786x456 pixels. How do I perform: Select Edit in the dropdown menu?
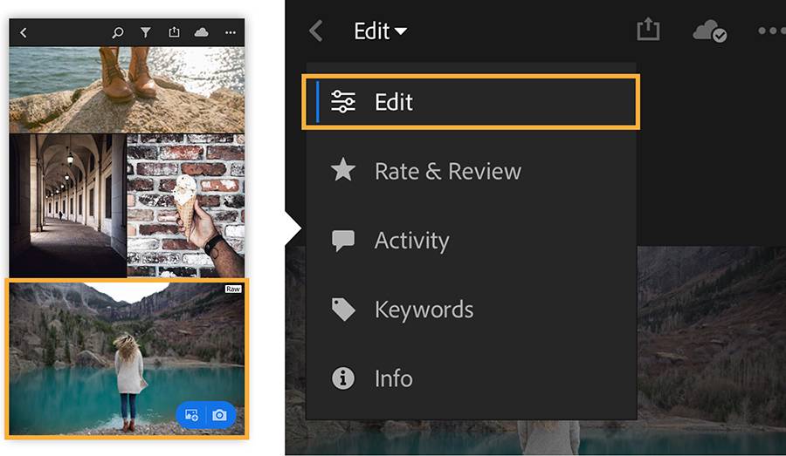471,102
